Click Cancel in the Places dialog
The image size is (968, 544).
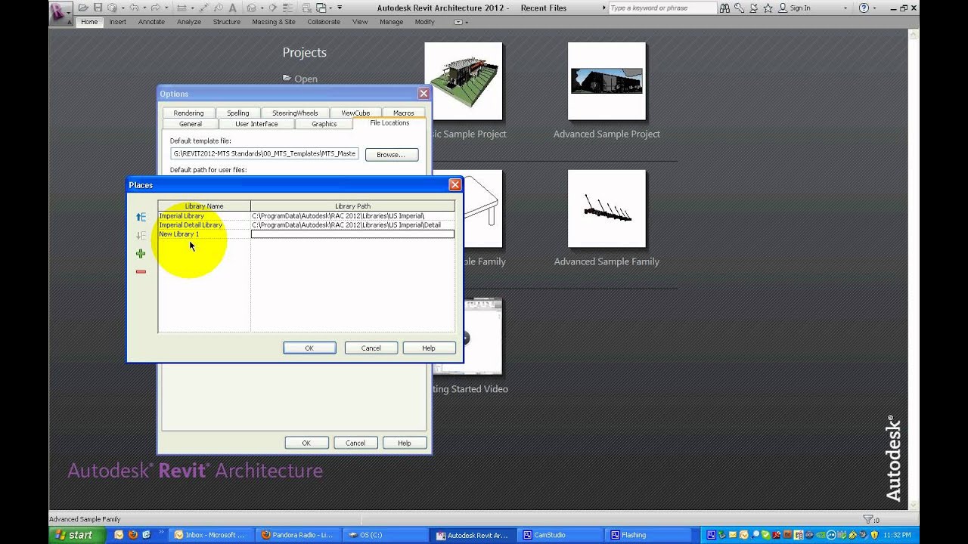pyautogui.click(x=371, y=348)
